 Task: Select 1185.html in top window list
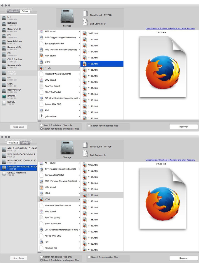[102, 70]
